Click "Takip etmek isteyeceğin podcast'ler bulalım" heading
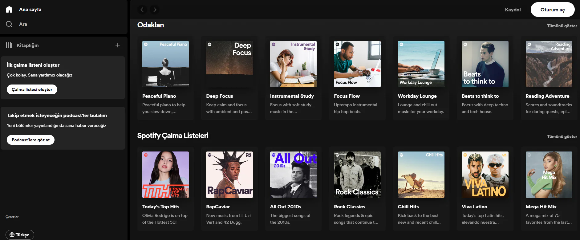The width and height of the screenshot is (580, 240). click(57, 115)
